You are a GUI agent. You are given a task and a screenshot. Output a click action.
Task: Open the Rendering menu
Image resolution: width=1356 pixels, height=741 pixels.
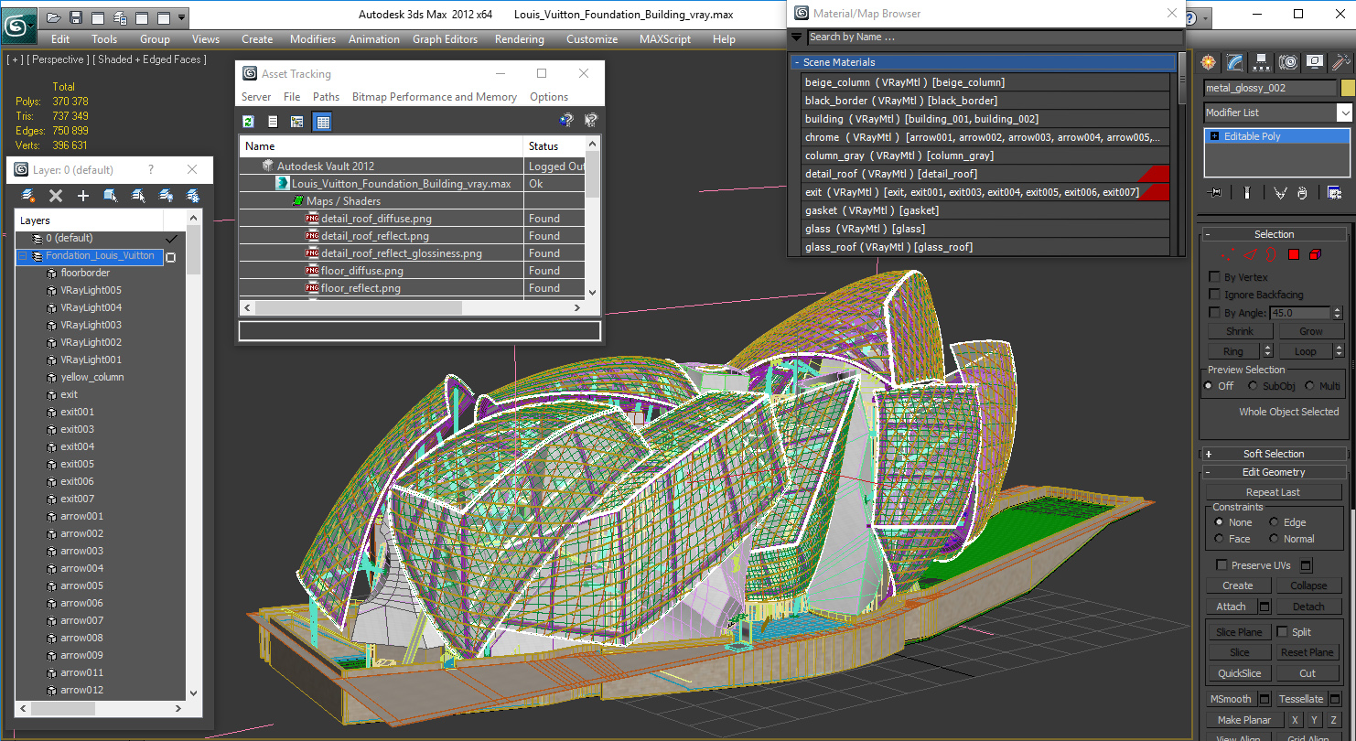[519, 39]
